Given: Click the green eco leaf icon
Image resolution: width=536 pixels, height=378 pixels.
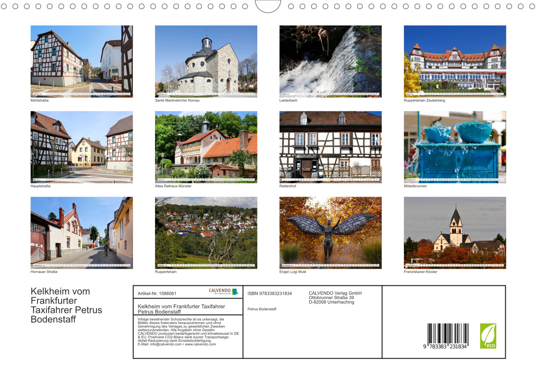Looking at the screenshot, I should pos(488,336).
